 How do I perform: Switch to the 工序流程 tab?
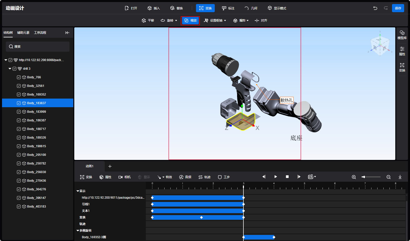click(x=40, y=33)
